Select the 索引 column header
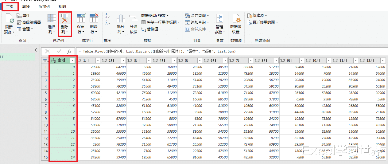Image resolution: width=388 pixels, height=164 pixels. pyautogui.click(x=63, y=61)
